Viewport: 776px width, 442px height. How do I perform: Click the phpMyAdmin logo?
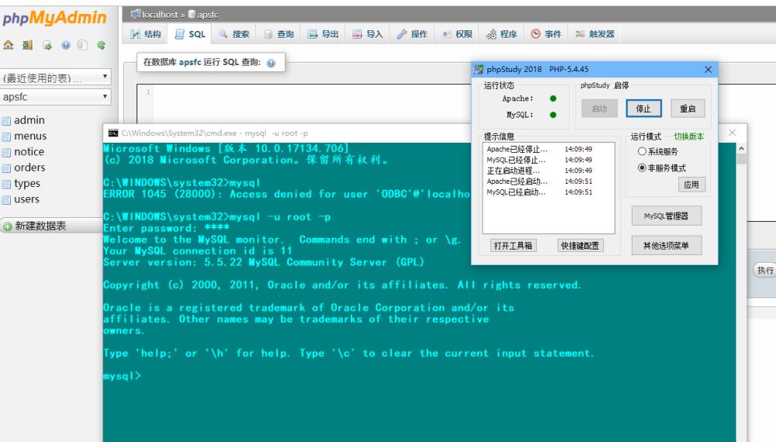pyautogui.click(x=54, y=18)
